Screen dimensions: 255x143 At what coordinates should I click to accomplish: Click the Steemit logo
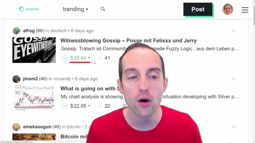coord(29,9)
